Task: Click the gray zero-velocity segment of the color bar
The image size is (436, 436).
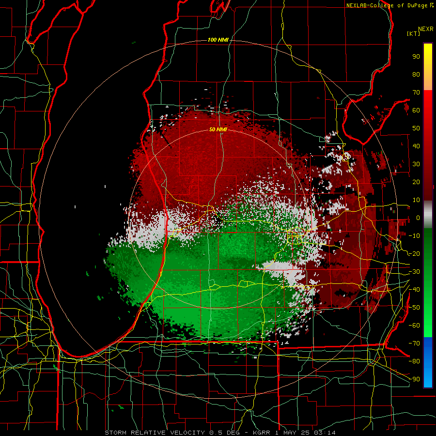Action: point(428,215)
